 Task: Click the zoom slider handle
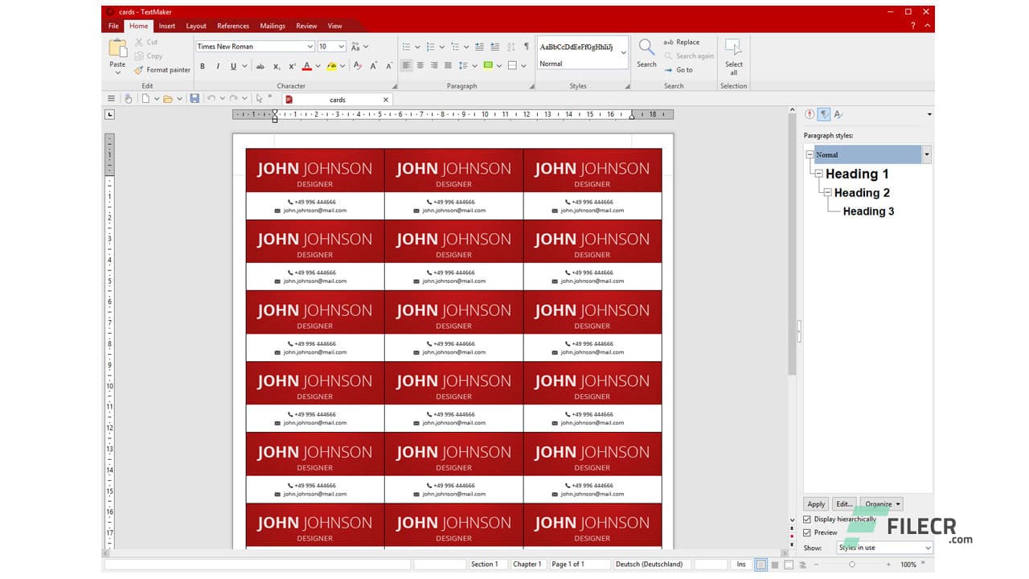click(851, 565)
